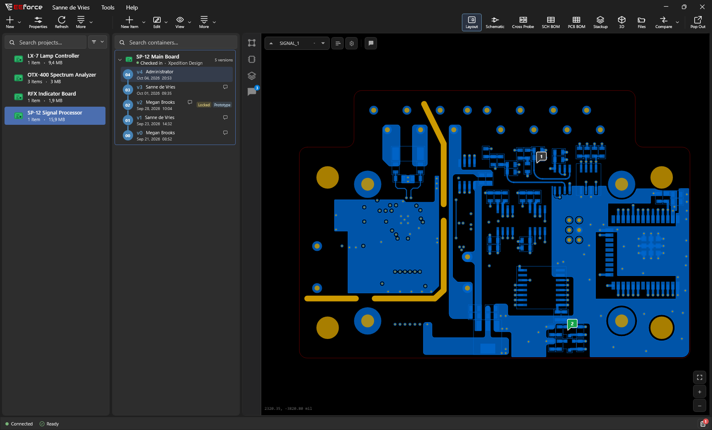This screenshot has height=430, width=712.
Task: Zoom out with the minus button
Action: point(700,406)
